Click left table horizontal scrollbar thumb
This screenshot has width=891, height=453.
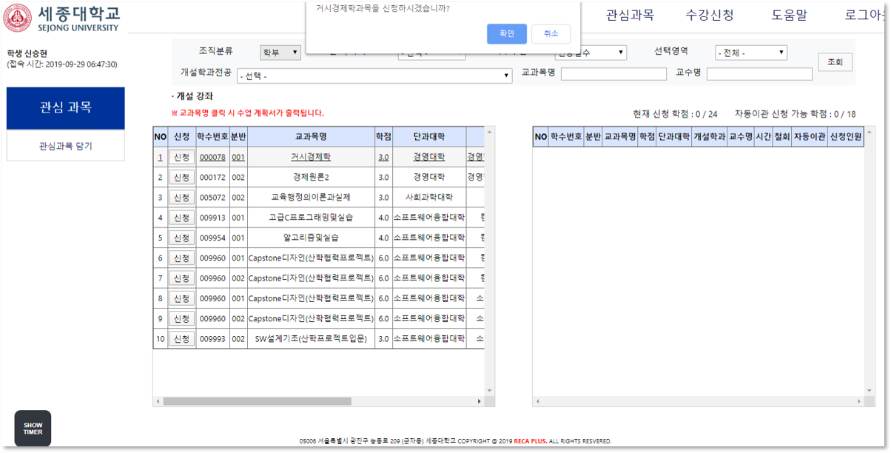coord(258,401)
